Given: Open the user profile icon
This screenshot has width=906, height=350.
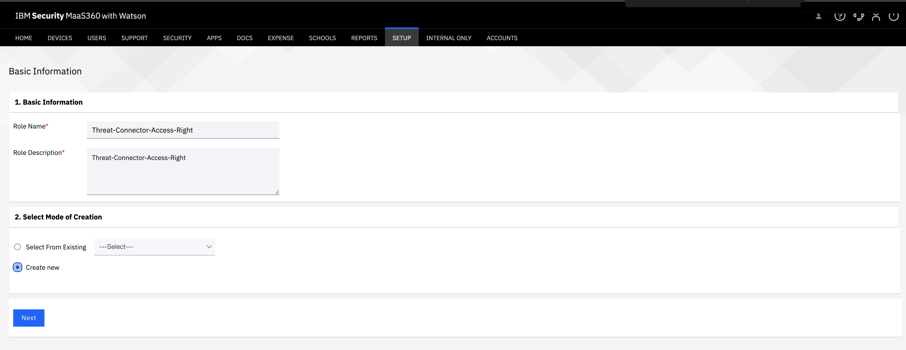Looking at the screenshot, I should click(876, 17).
